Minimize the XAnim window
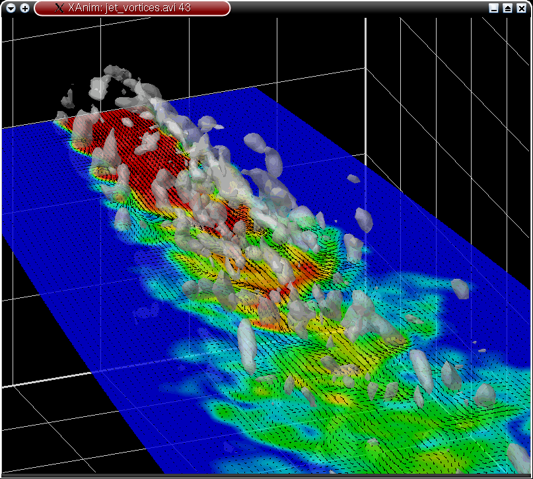 click(x=493, y=8)
